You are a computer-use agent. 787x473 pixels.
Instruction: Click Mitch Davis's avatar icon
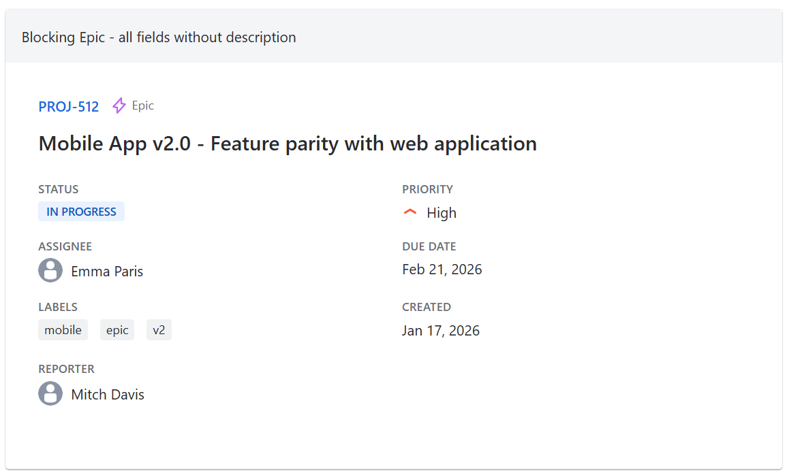tap(50, 393)
